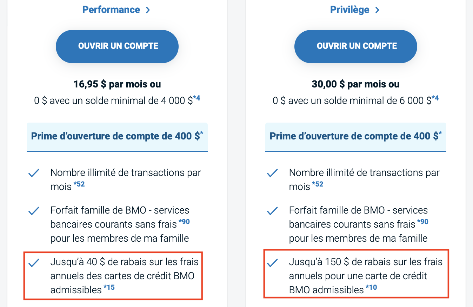The width and height of the screenshot is (473, 307).
Task: Open the Performance account link
Action: (x=111, y=10)
